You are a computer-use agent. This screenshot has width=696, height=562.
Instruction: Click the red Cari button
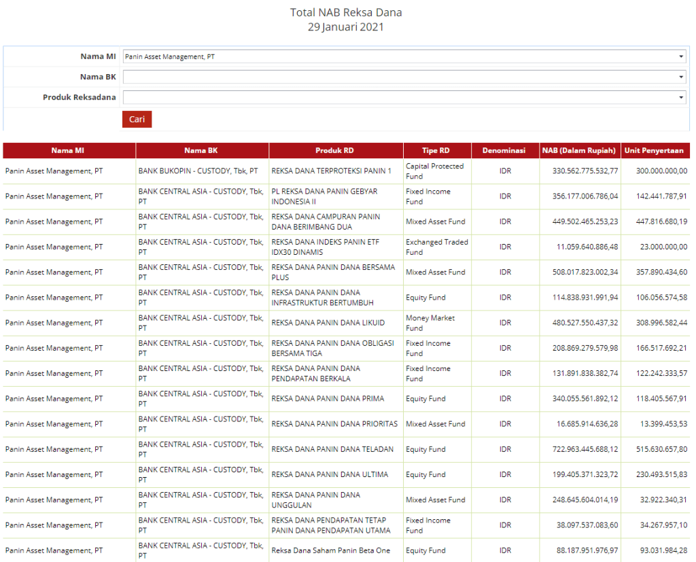[x=137, y=119]
